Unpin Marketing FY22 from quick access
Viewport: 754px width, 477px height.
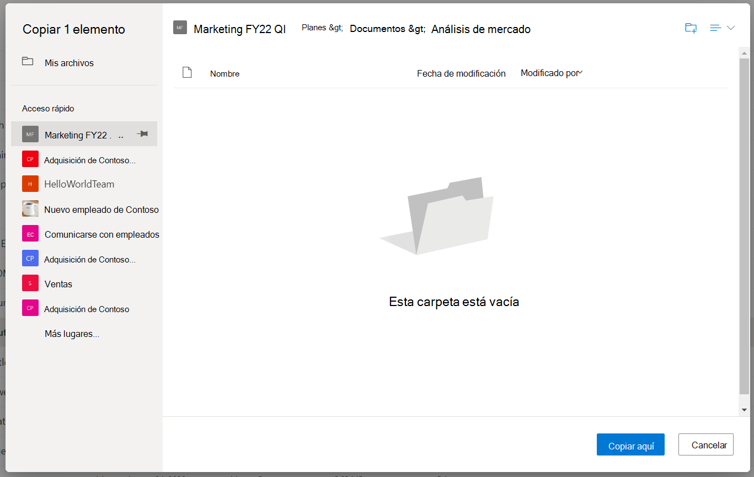[x=142, y=133]
